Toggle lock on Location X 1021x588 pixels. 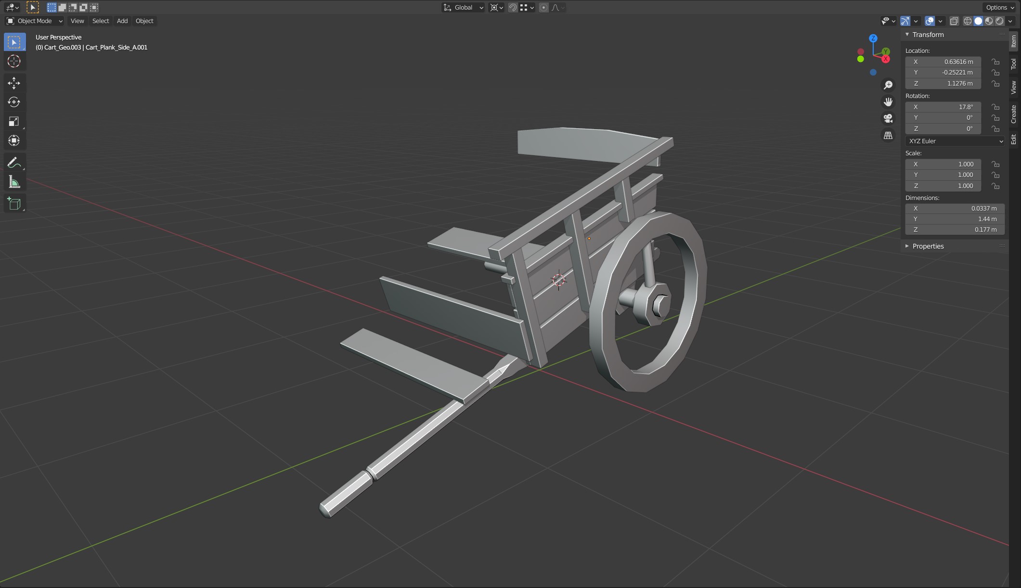pos(995,62)
